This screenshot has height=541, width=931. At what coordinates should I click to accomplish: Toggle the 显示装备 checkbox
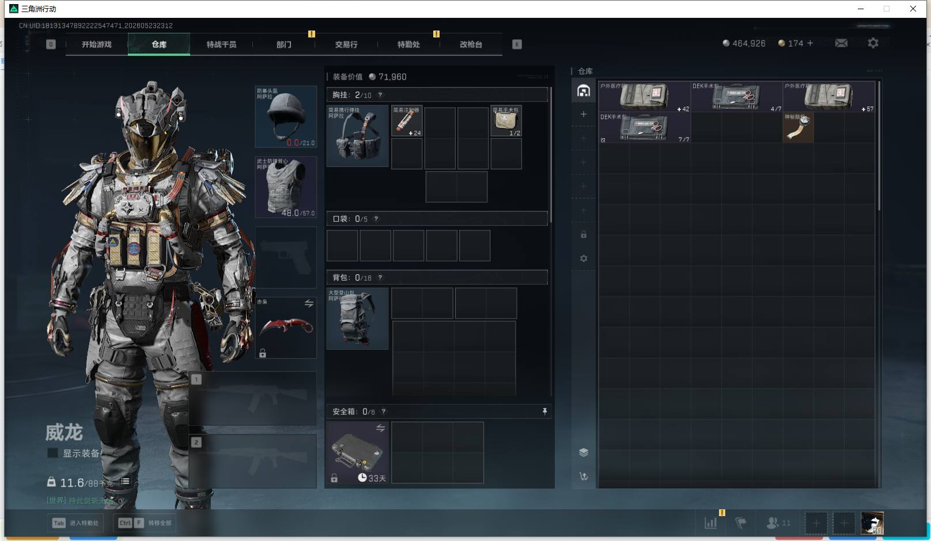tap(52, 453)
